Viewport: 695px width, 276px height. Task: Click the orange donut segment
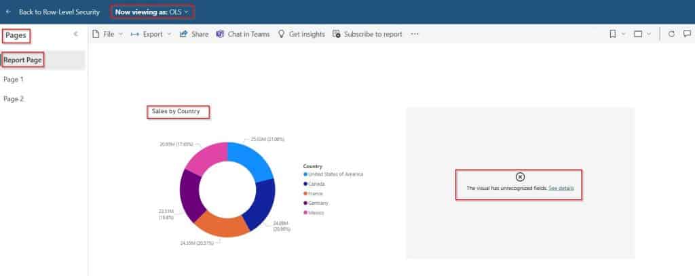coord(222,225)
